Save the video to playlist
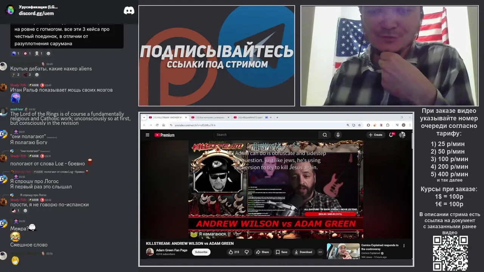 click(x=282, y=252)
